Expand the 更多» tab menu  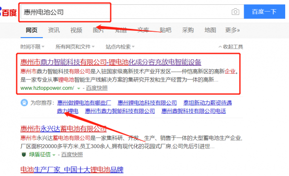click(x=232, y=30)
